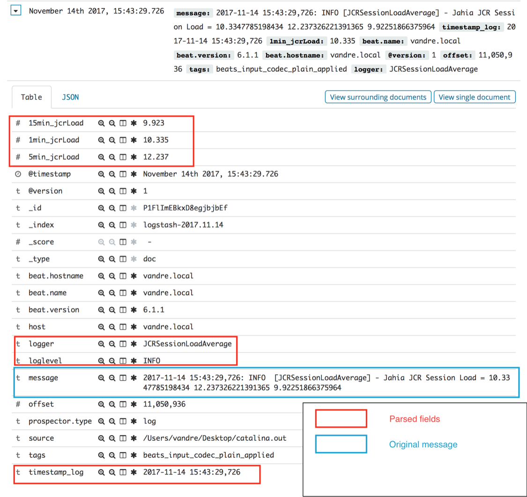Filter for value of offset field

click(101, 404)
